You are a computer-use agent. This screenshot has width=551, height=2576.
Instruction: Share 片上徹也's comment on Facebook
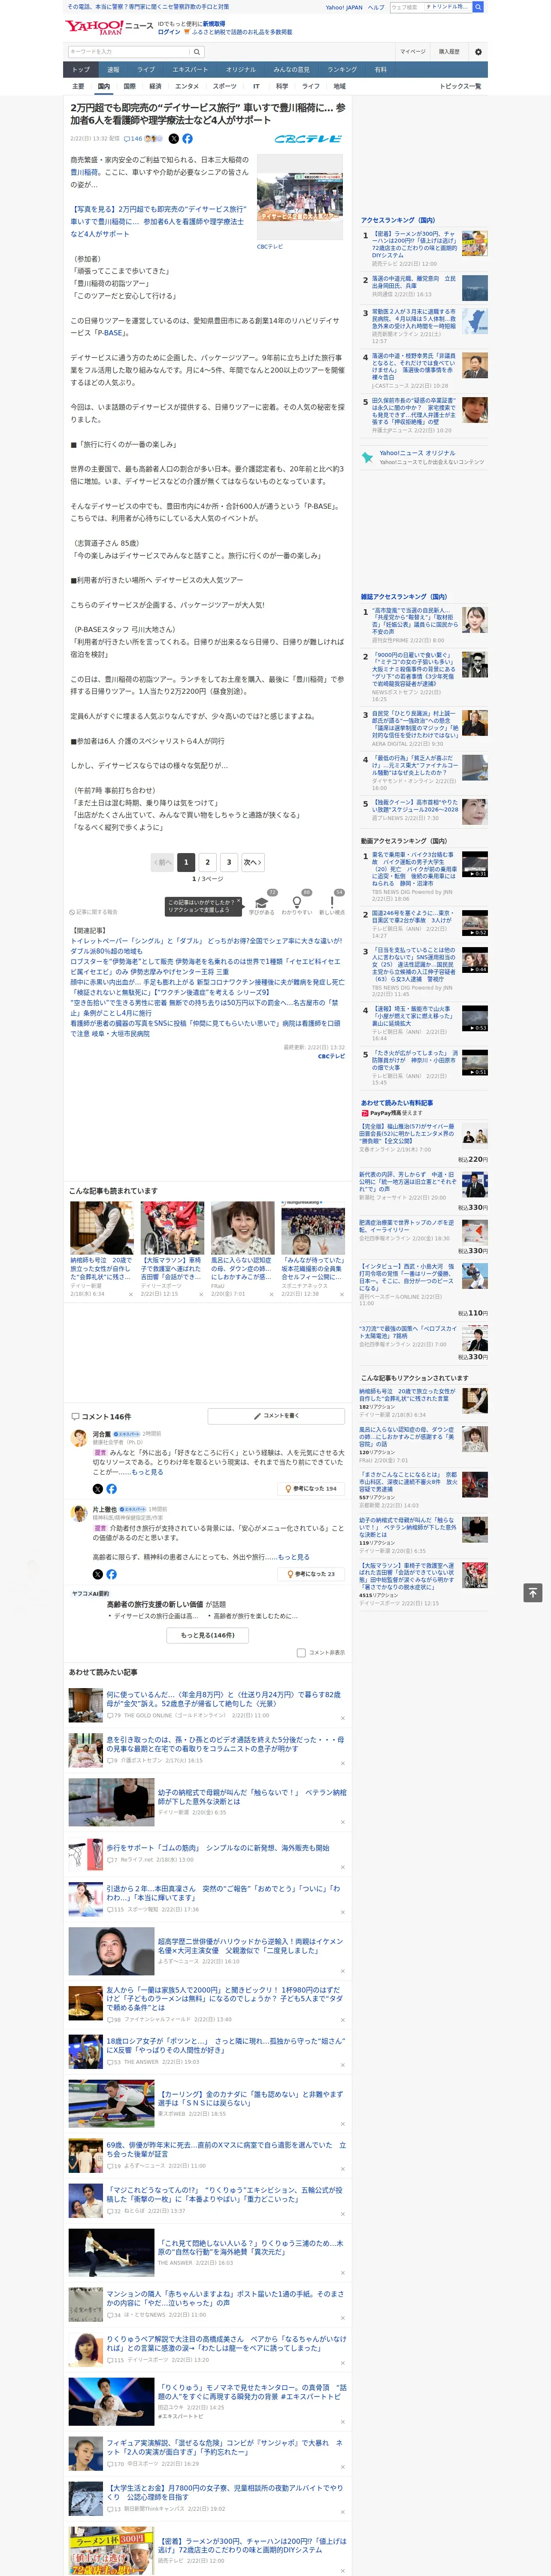pyautogui.click(x=111, y=1574)
